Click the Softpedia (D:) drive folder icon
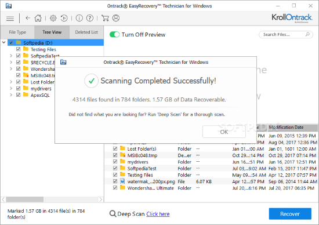319x225 pixels. tap(19, 42)
